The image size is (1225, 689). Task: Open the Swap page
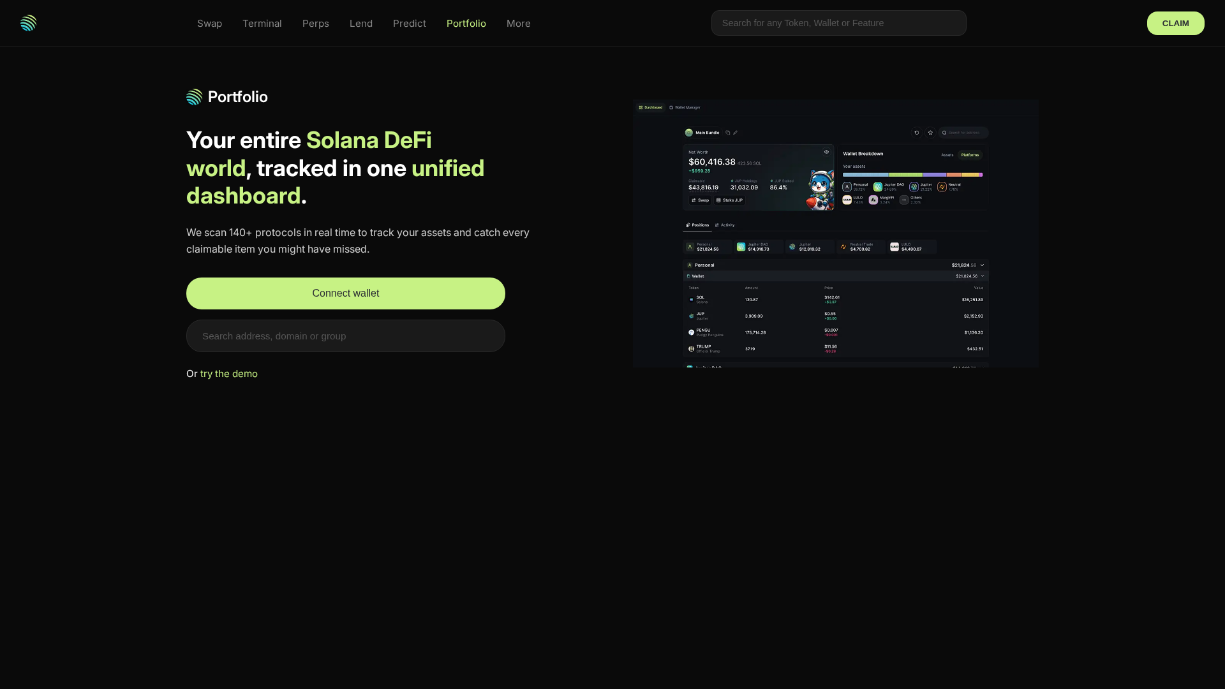pyautogui.click(x=209, y=24)
